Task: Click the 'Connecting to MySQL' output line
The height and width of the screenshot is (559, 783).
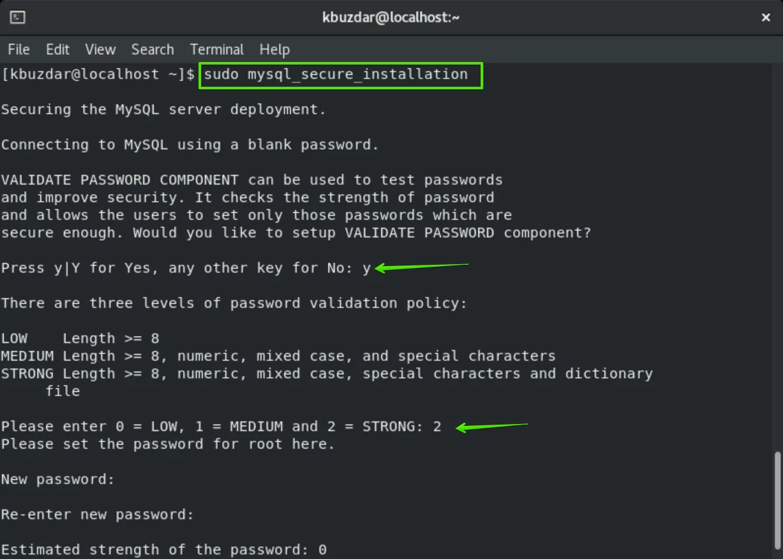Action: 190,145
